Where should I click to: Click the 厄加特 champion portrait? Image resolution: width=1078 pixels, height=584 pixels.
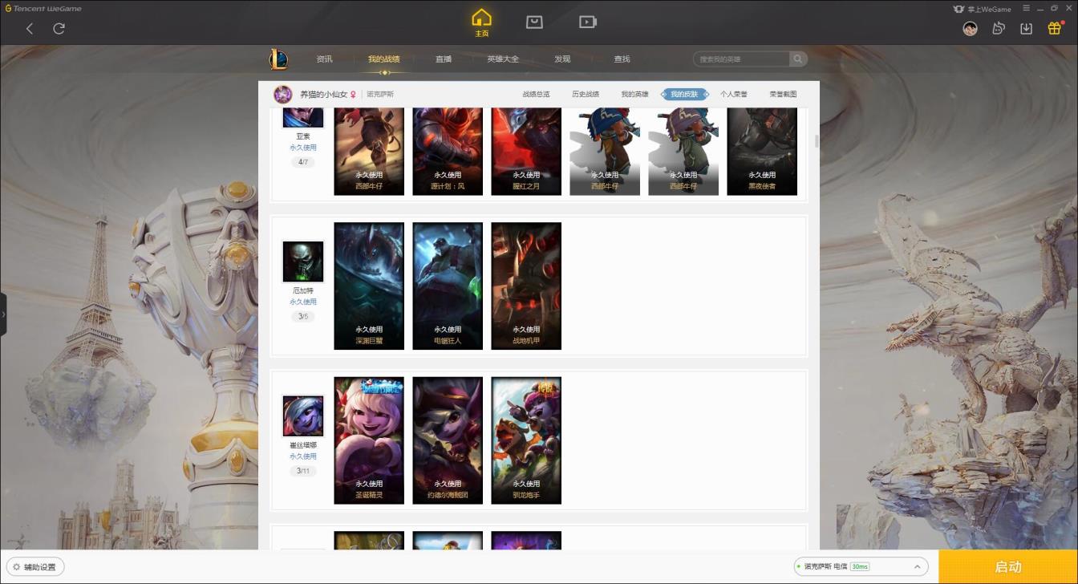[x=303, y=262]
